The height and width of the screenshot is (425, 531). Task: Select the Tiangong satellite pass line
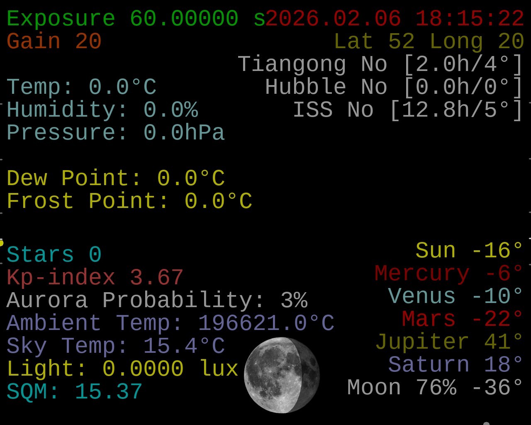pyautogui.click(x=380, y=64)
